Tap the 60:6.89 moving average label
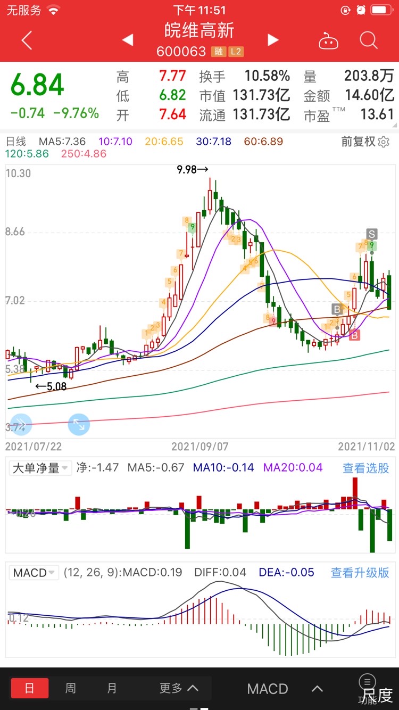Image resolution: width=399 pixels, height=710 pixels. [x=263, y=142]
